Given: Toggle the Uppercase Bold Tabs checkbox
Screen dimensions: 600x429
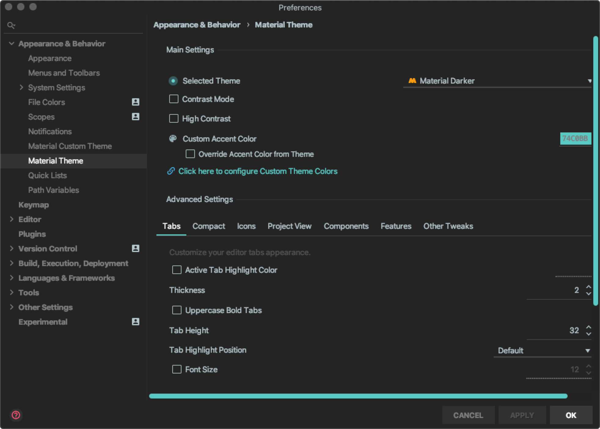Looking at the screenshot, I should click(177, 310).
